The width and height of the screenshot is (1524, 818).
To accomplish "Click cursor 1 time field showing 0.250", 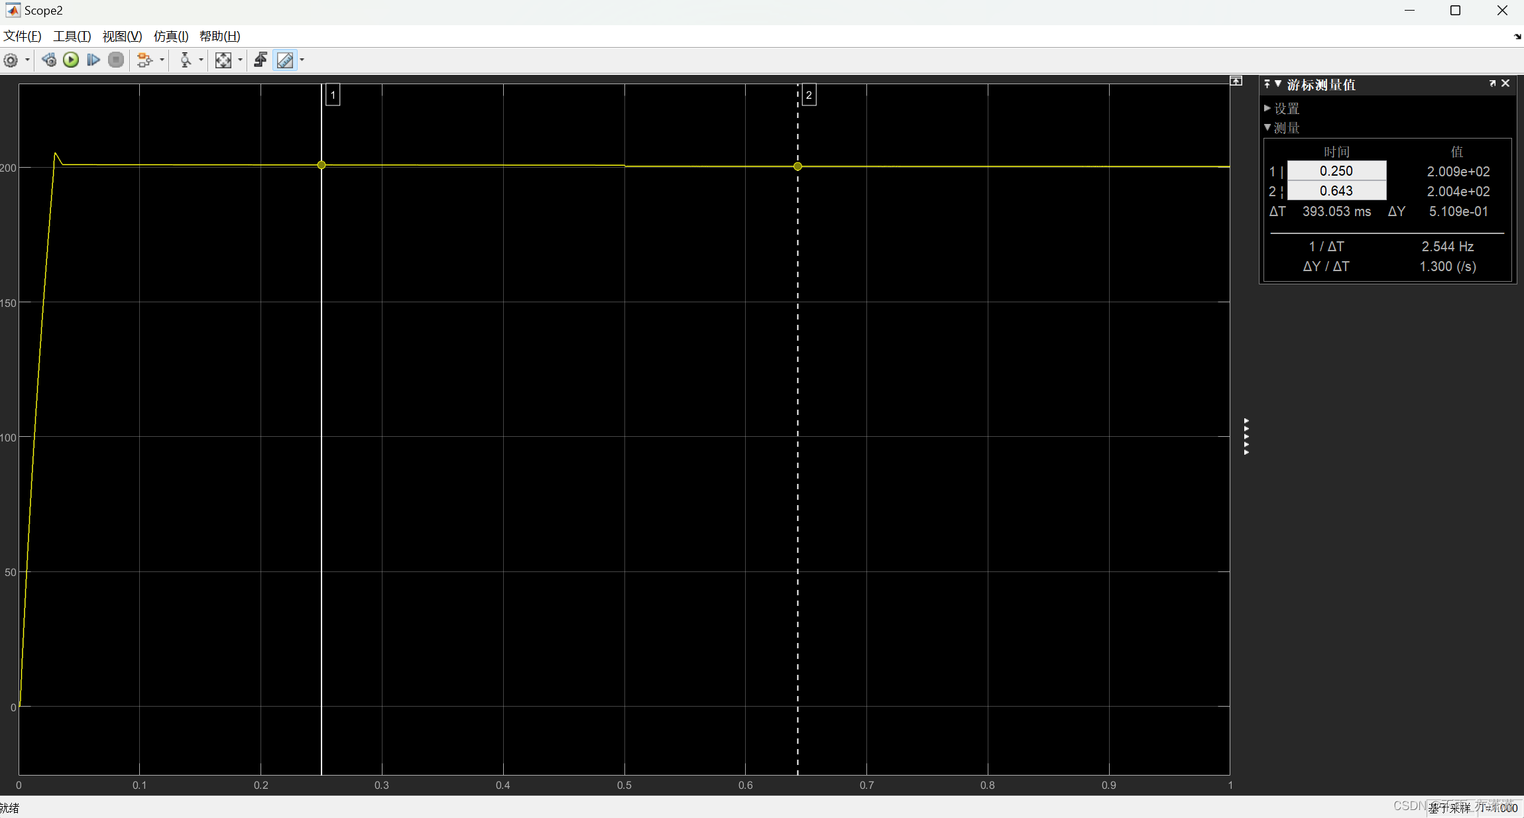I will pyautogui.click(x=1336, y=171).
